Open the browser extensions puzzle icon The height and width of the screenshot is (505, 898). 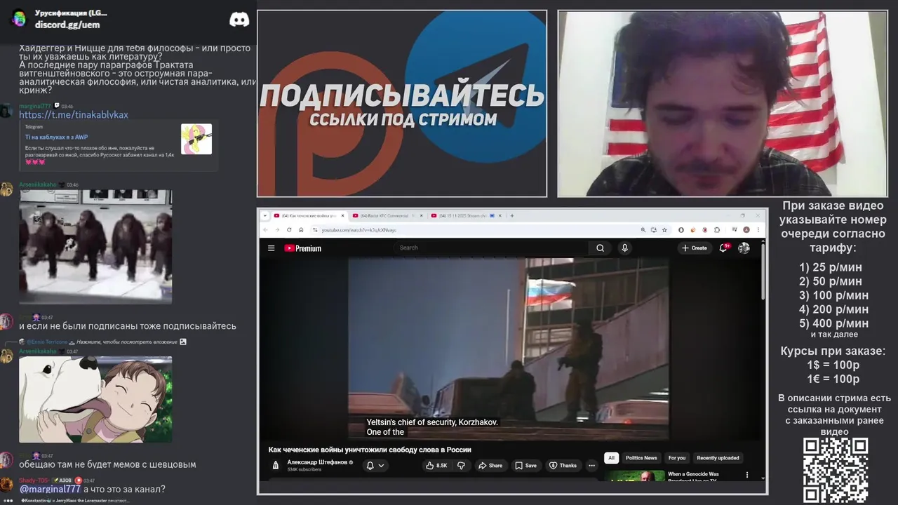point(717,230)
